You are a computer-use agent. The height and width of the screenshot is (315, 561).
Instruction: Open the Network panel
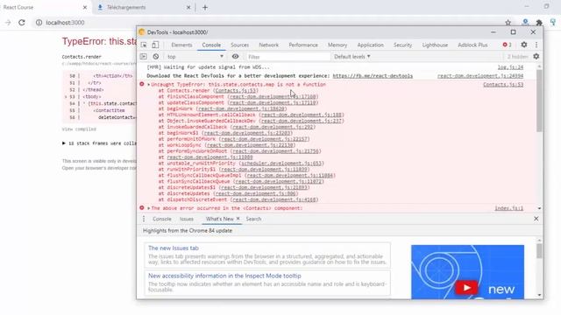tap(269, 45)
